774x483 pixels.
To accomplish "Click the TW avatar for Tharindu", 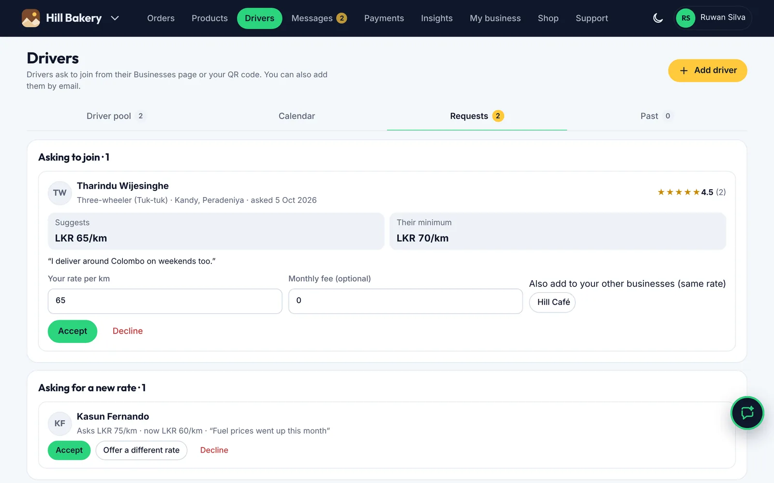I will coord(60,193).
